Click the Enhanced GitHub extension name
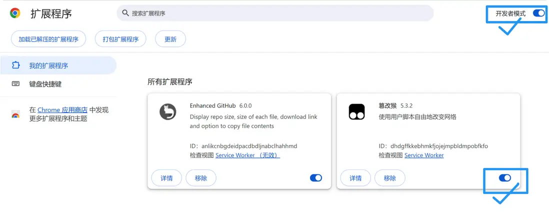549x213 pixels. [213, 105]
